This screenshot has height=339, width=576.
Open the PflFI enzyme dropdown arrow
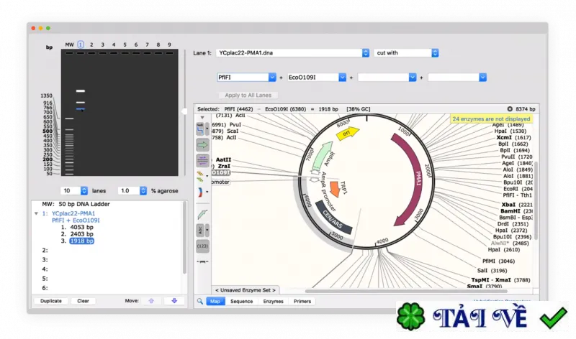272,78
